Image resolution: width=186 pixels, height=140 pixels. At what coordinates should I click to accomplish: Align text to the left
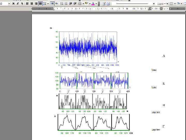point(27,4)
